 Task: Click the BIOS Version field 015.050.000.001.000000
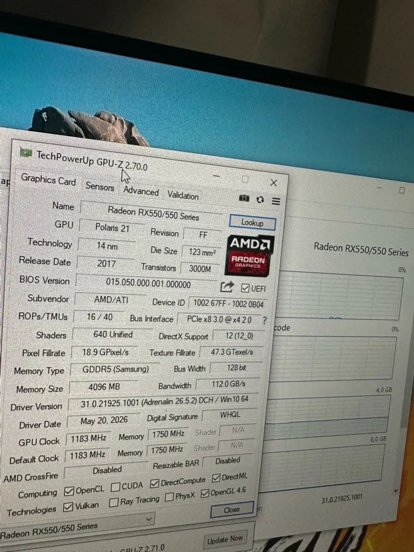pos(148,284)
